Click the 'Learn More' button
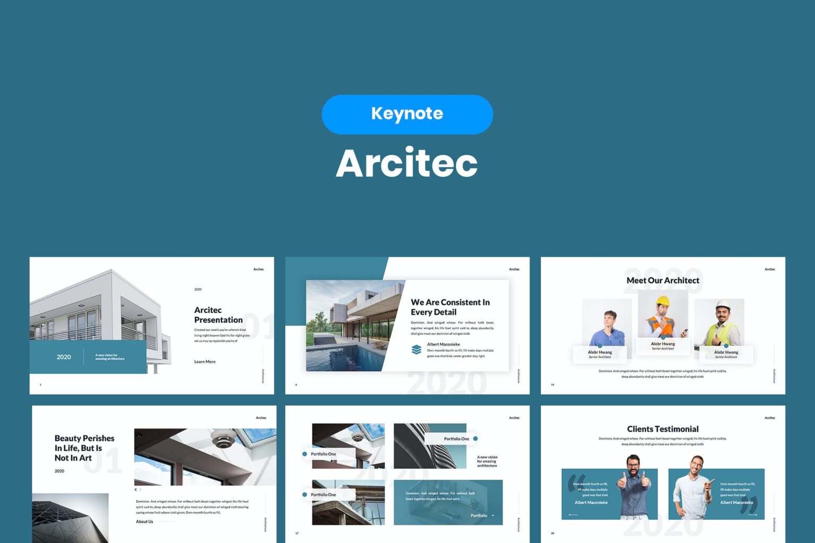815x543 pixels. pos(205,361)
